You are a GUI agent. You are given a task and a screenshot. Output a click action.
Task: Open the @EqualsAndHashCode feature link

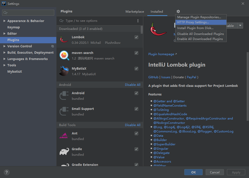point(170,114)
